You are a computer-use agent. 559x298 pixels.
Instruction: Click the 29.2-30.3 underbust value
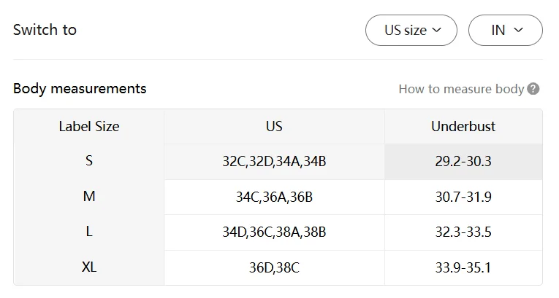pos(463,161)
